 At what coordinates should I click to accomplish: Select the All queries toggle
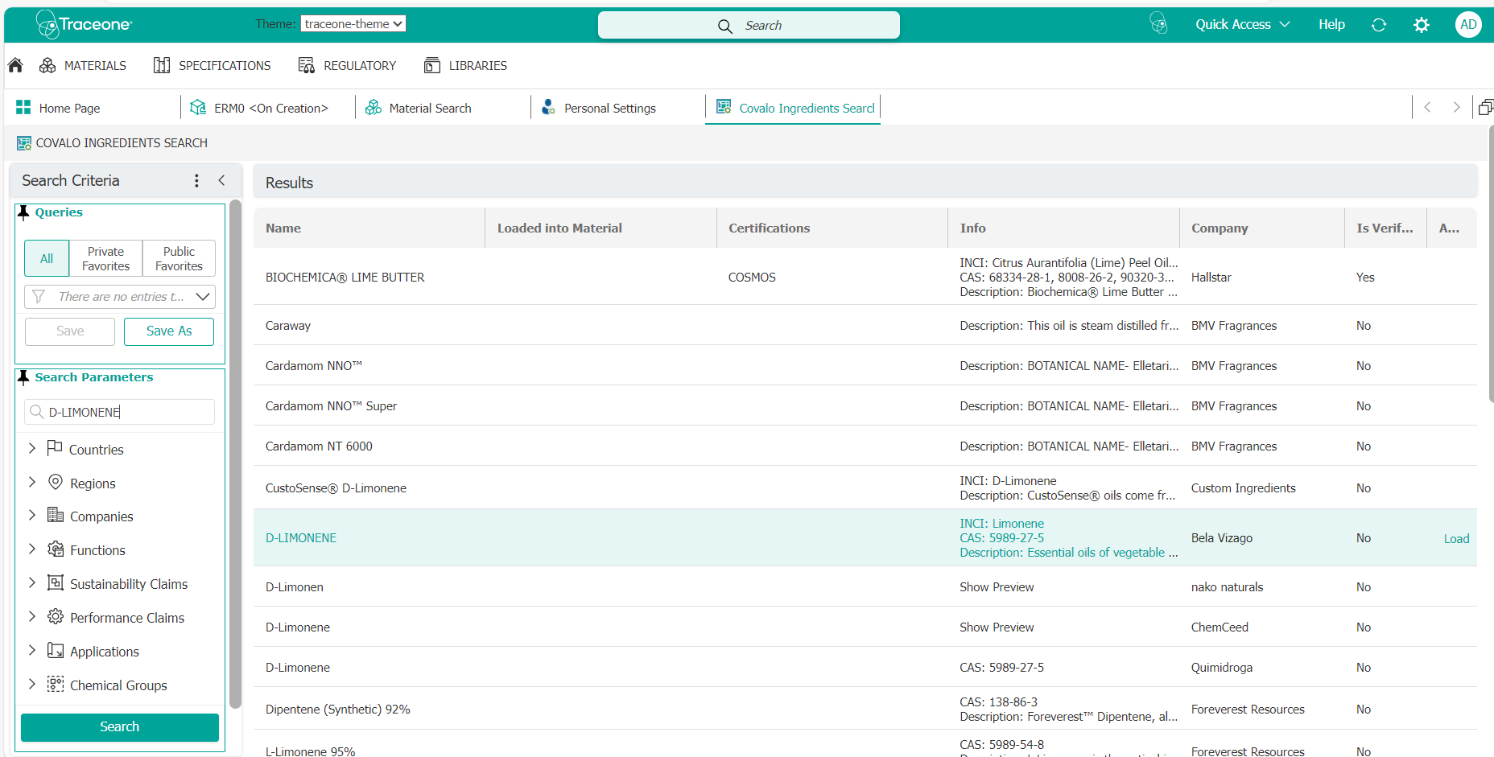[47, 258]
